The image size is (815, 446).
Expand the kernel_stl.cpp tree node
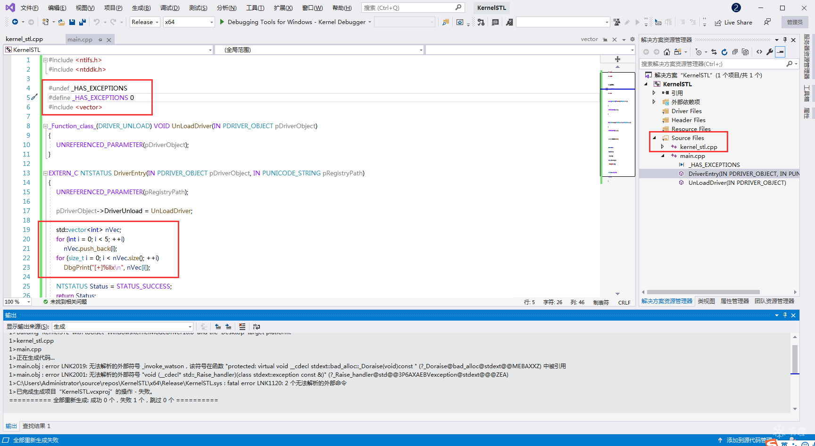pyautogui.click(x=663, y=147)
